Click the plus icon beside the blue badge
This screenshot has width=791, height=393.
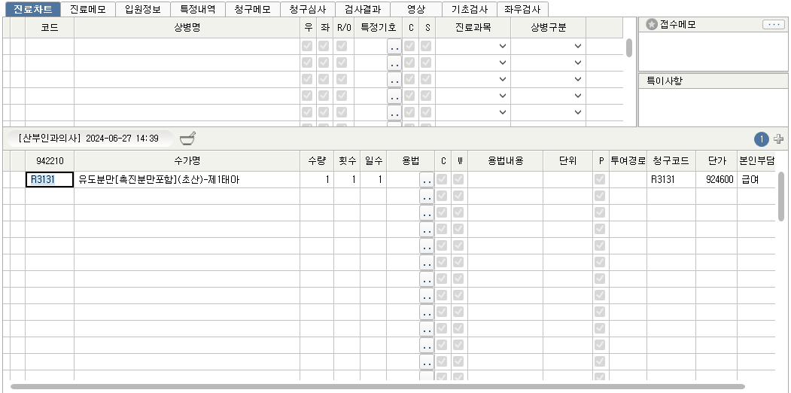tap(778, 139)
